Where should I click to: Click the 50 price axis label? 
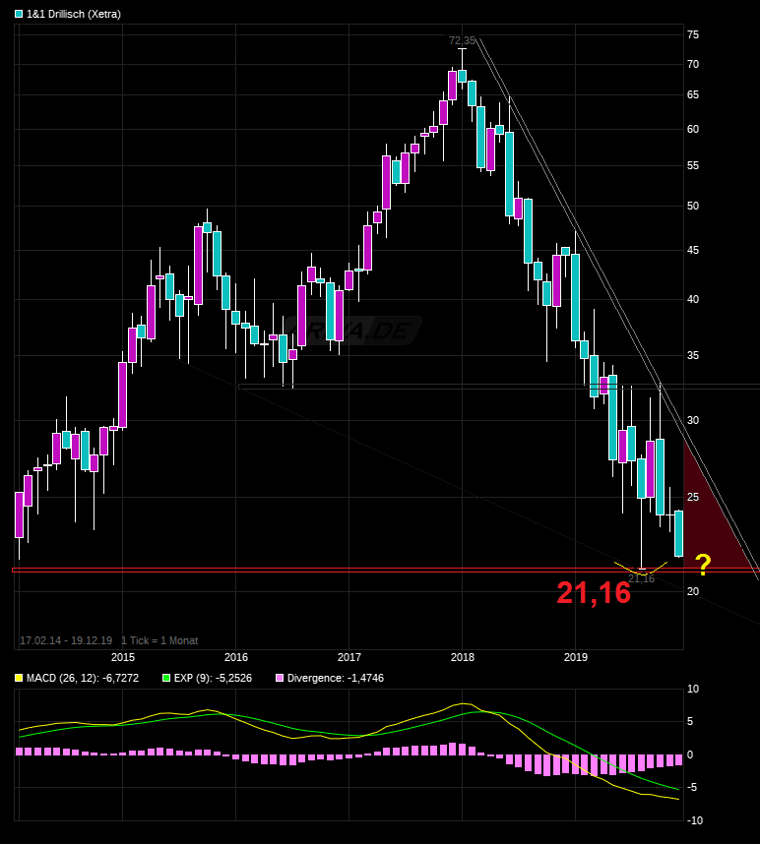[x=693, y=207]
